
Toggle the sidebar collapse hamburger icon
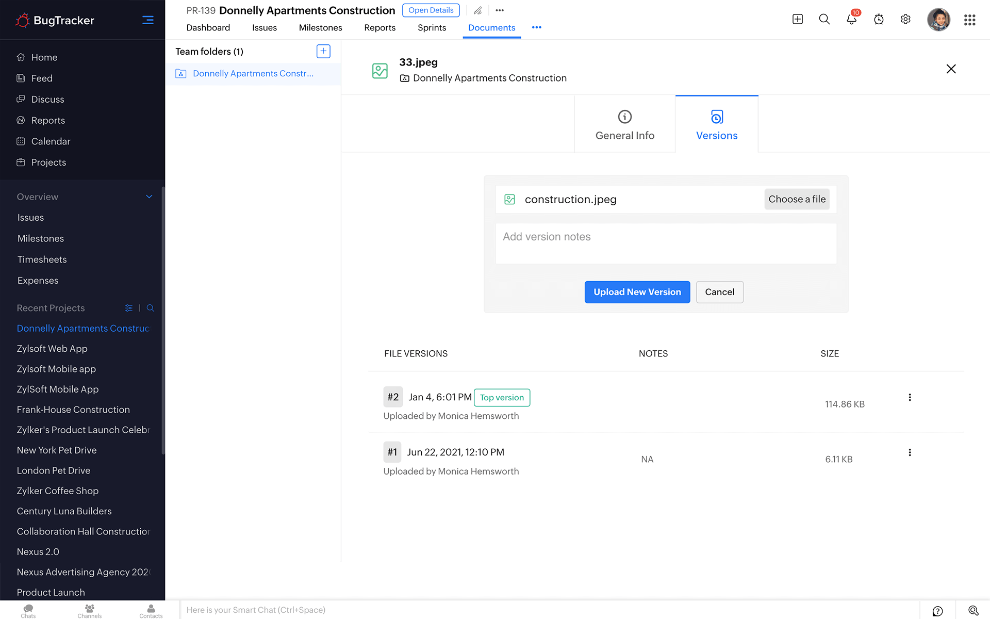tap(148, 20)
